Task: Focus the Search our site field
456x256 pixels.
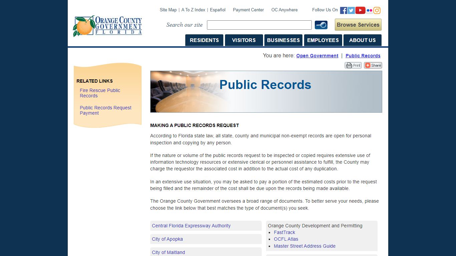Action: coord(259,25)
